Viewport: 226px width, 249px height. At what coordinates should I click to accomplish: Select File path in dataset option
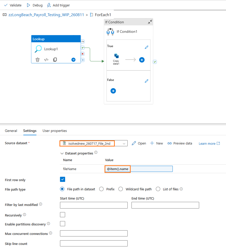(62, 189)
